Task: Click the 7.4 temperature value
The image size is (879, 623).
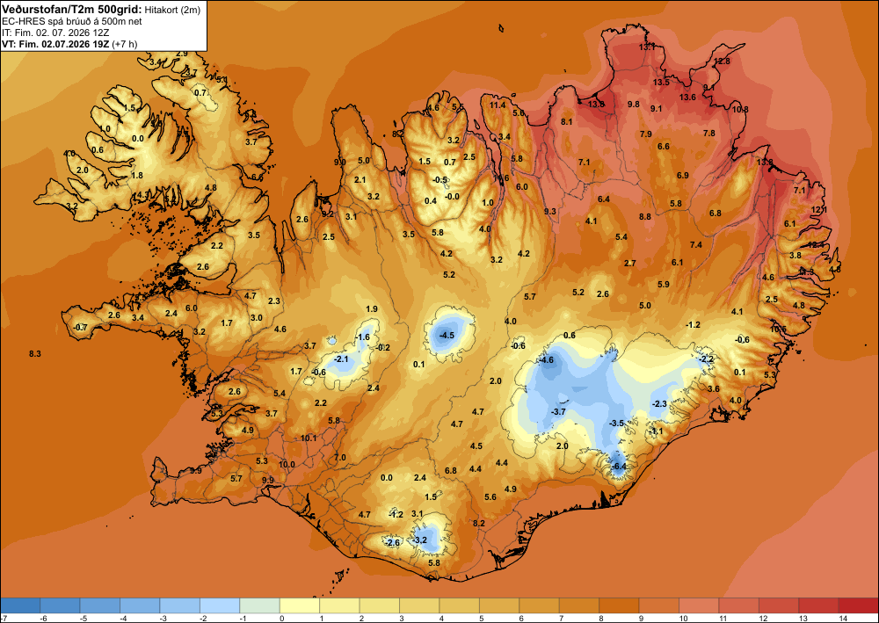Action: [x=695, y=245]
